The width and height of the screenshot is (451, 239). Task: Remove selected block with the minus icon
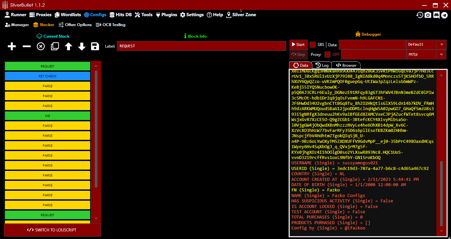pos(26,46)
